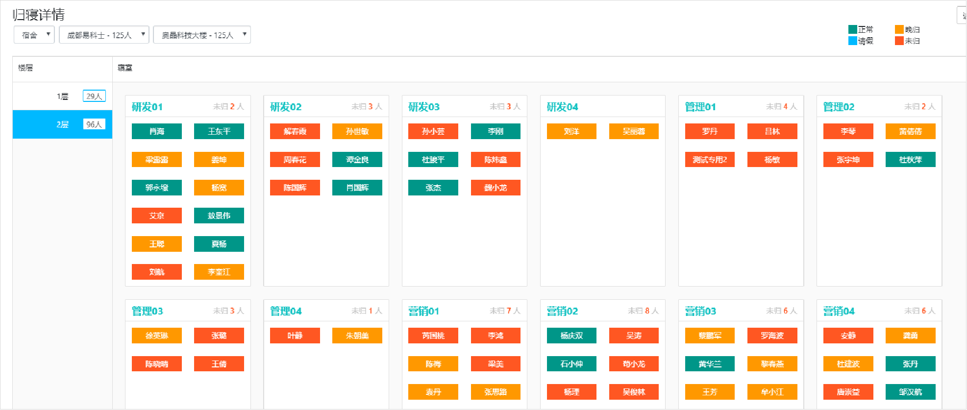Click the green 杜秋萍 tag
967x410 pixels.
tap(910, 160)
